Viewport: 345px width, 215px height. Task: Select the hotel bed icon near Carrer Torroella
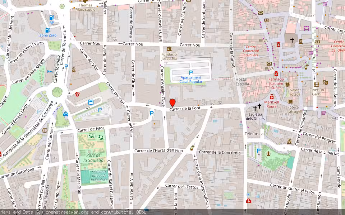[50, 71]
